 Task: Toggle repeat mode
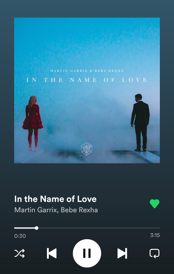point(154,253)
